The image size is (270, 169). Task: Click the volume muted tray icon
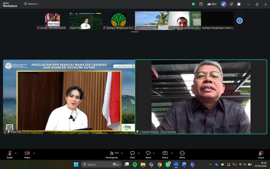245,165
